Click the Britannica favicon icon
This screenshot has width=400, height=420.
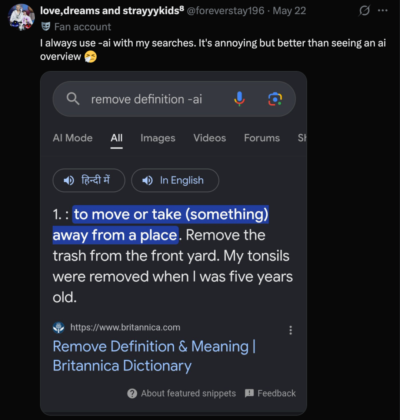59,327
